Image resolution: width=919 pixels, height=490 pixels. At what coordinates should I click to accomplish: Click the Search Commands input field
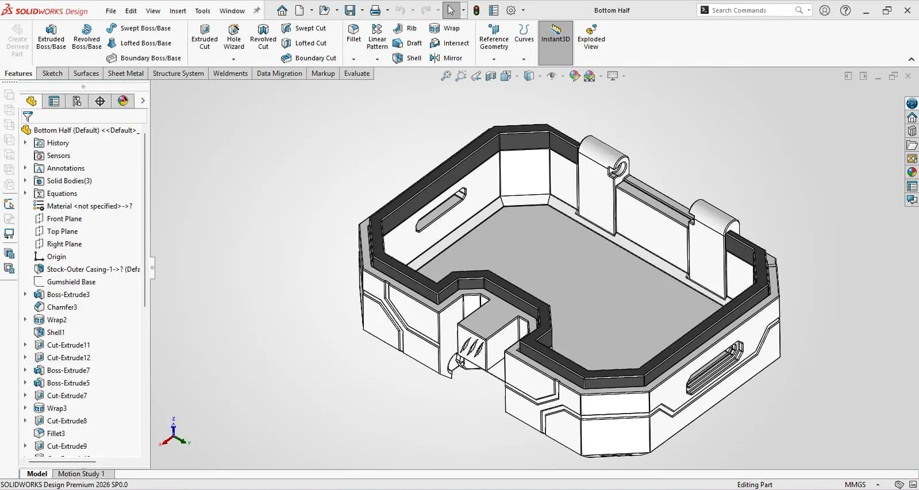752,10
